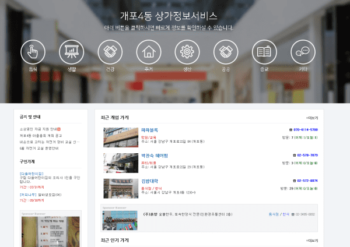Click the 마파블록 storefront thumbnail
The height and width of the screenshot is (247, 350).
pos(121,137)
